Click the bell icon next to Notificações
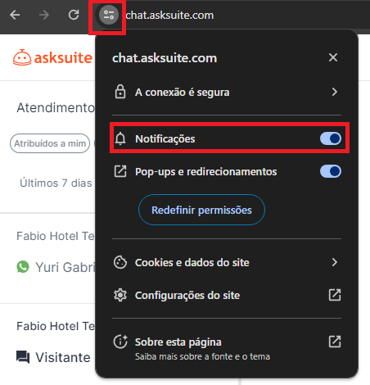Viewport: 370px width, 385px height. [x=120, y=138]
